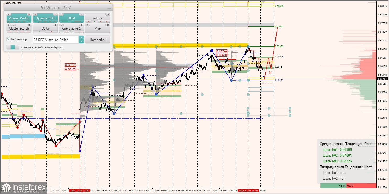
Task: Select the 23 DEC Australian Dollar field
Action: coord(56,40)
